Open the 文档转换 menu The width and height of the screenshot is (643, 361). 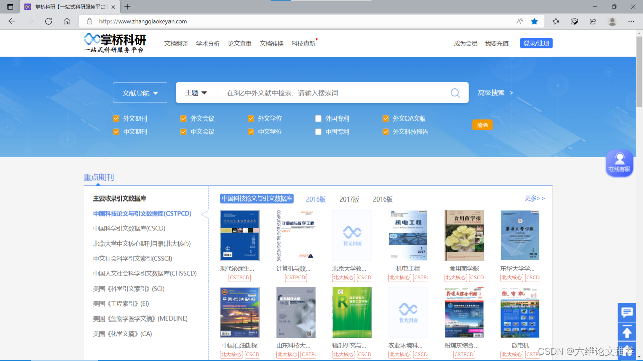tap(272, 43)
